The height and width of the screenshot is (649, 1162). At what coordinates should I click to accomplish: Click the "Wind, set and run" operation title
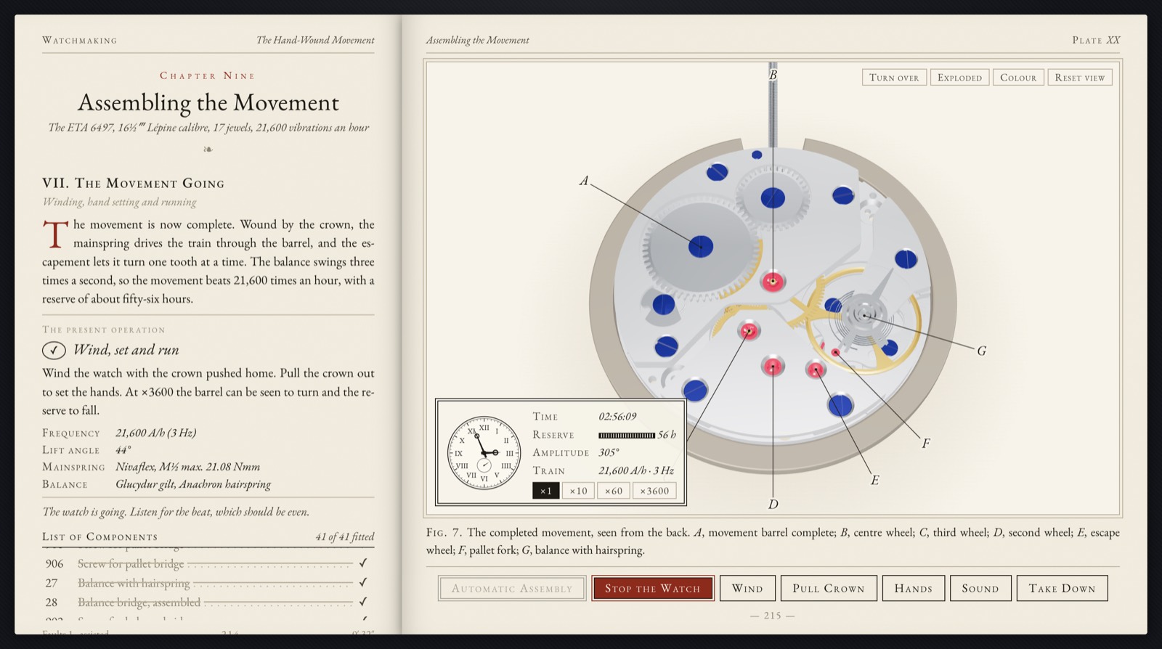[126, 350]
